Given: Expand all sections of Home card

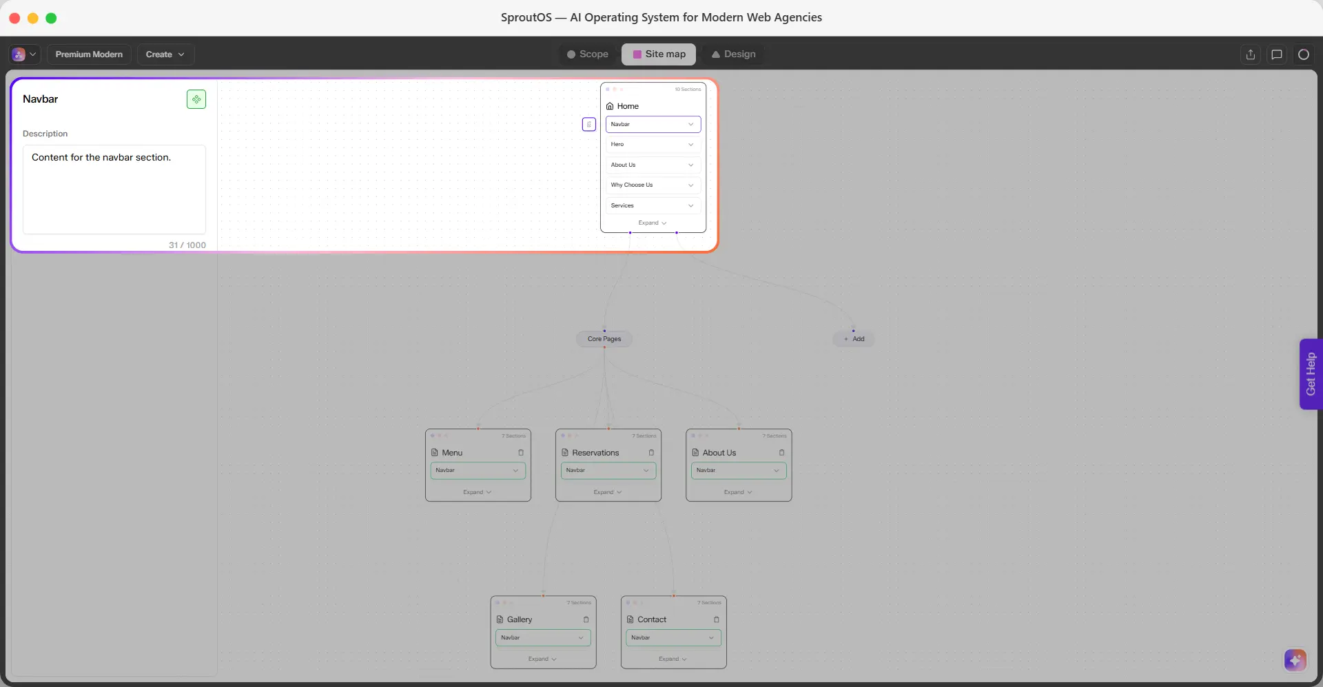Looking at the screenshot, I should pyautogui.click(x=653, y=223).
